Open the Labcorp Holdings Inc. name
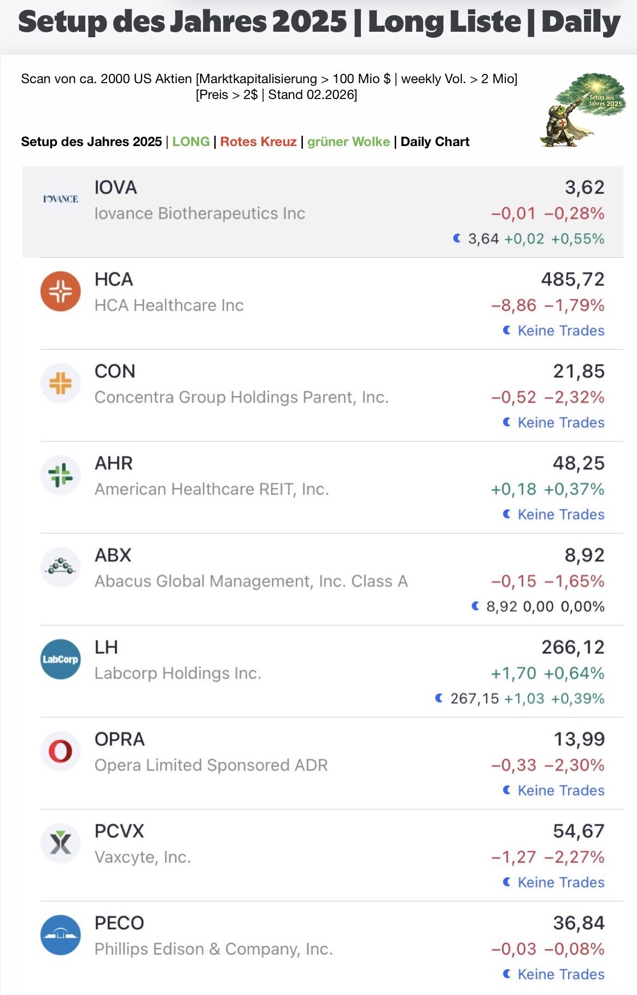This screenshot has height=995, width=637. (x=178, y=673)
